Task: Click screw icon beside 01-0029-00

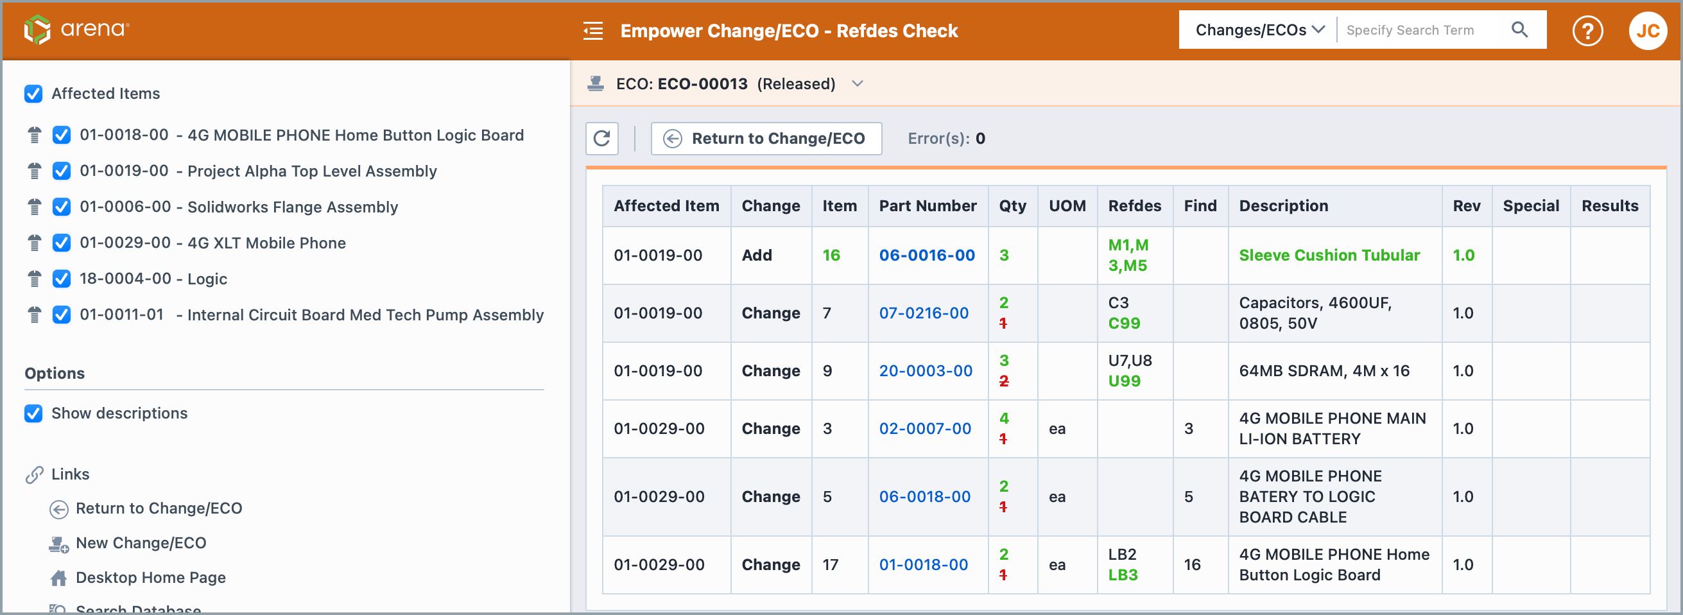Action: point(35,243)
